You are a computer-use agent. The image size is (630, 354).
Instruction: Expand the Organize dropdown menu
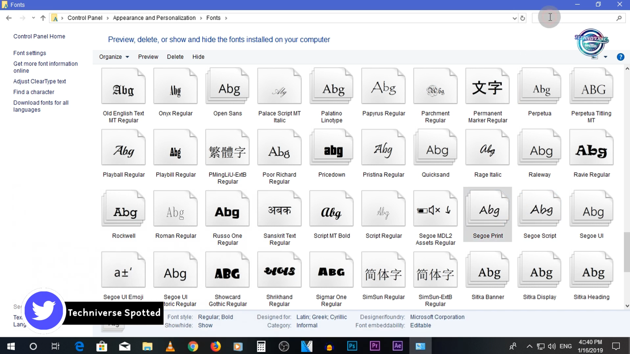point(114,57)
